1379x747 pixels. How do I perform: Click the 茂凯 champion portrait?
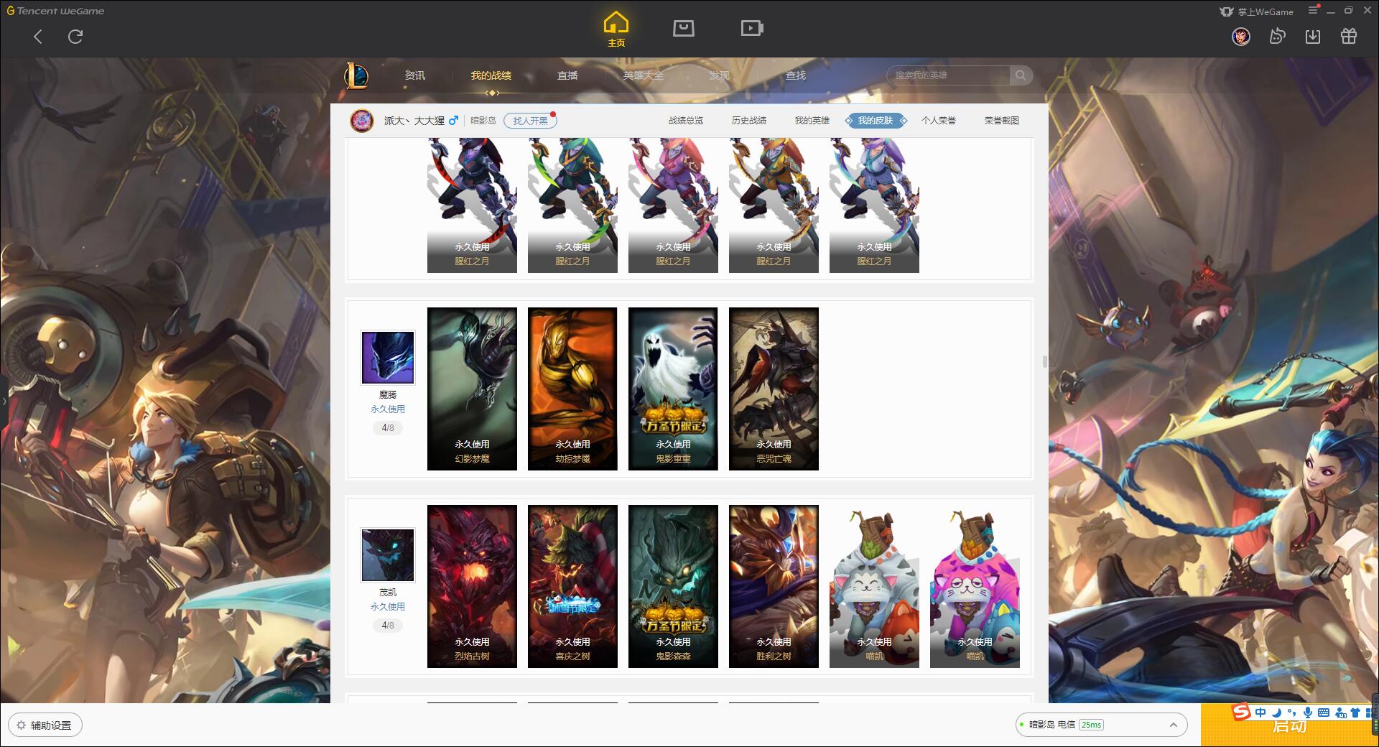[388, 555]
